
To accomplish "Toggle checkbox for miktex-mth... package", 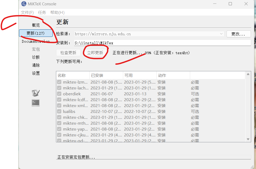I will [59, 123].
